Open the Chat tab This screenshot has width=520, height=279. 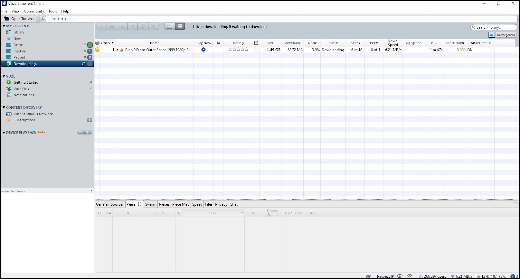pyautogui.click(x=234, y=204)
